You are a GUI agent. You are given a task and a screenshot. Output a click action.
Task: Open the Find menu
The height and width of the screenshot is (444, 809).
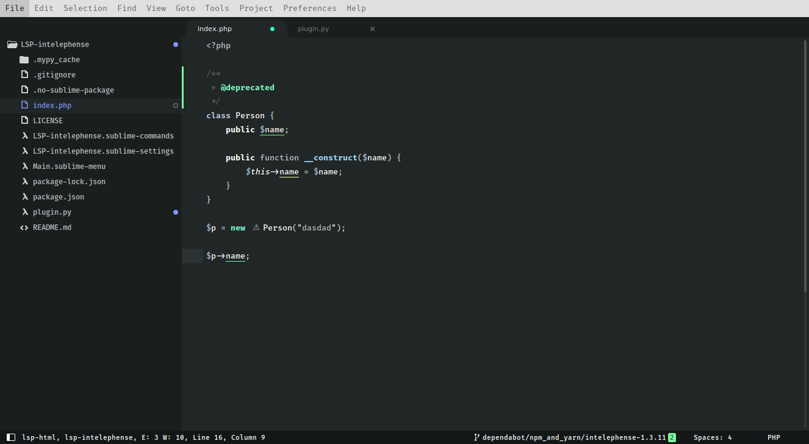coord(127,8)
